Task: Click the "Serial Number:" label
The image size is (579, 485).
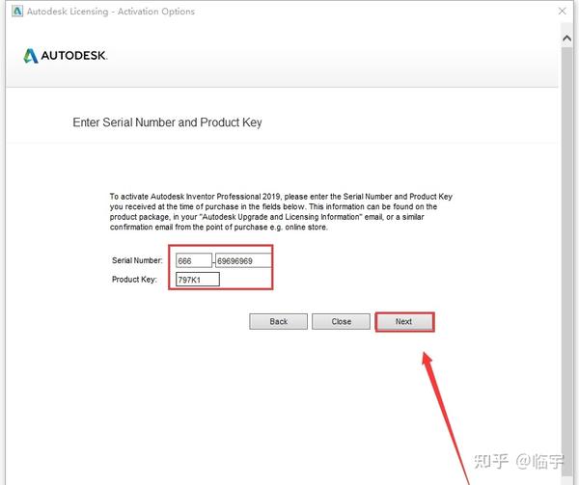Action: 137,260
